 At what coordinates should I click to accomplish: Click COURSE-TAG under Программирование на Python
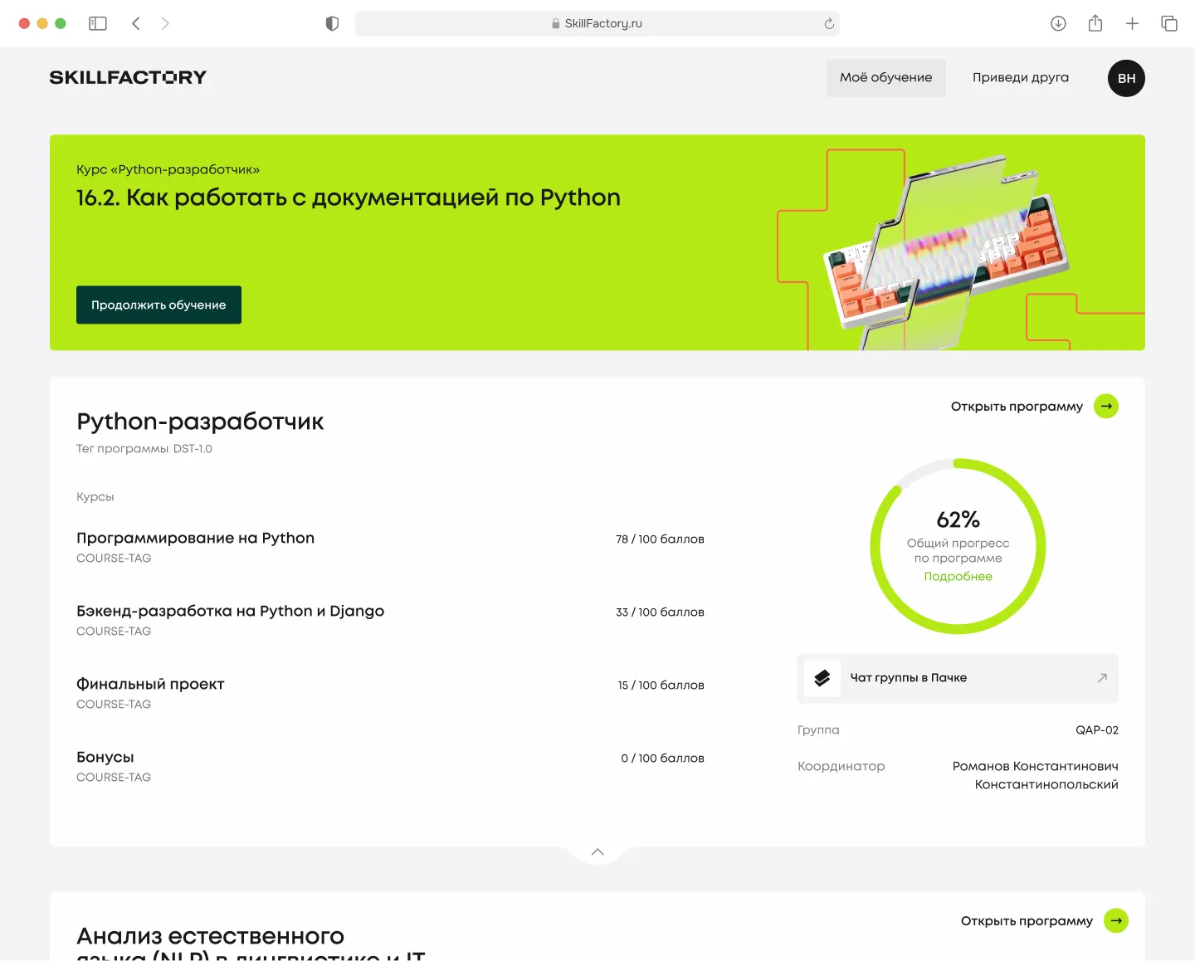(x=114, y=559)
